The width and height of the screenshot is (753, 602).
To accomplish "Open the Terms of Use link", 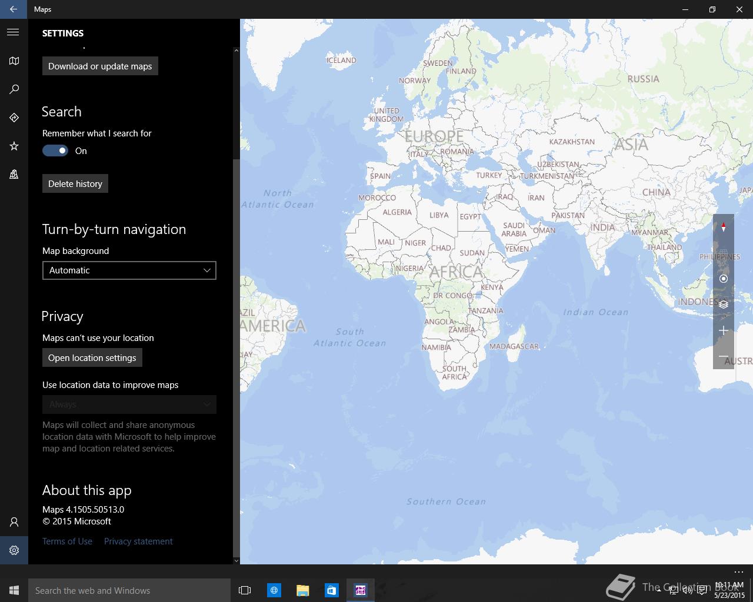I will click(x=67, y=541).
